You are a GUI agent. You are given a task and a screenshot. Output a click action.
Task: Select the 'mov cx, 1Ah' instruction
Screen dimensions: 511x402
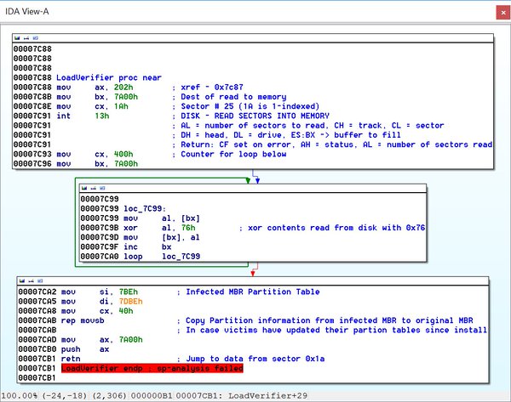[92, 106]
